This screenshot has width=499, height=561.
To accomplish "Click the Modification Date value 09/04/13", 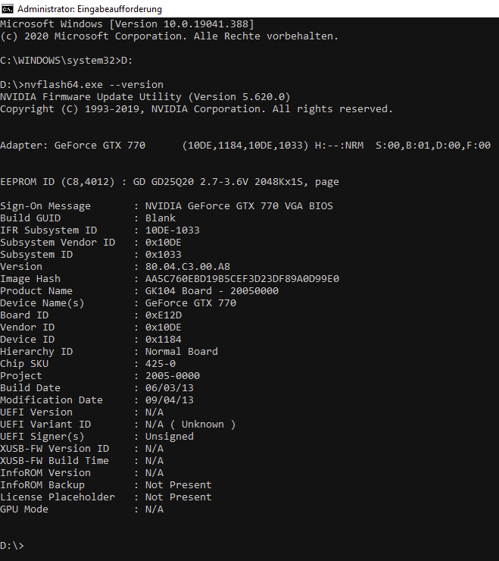I will 169,400.
